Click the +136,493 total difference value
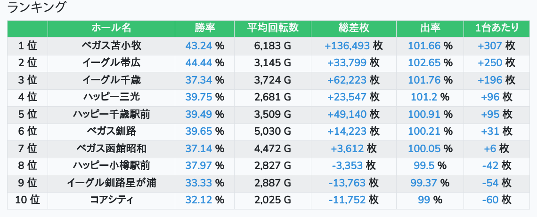 tap(347, 46)
